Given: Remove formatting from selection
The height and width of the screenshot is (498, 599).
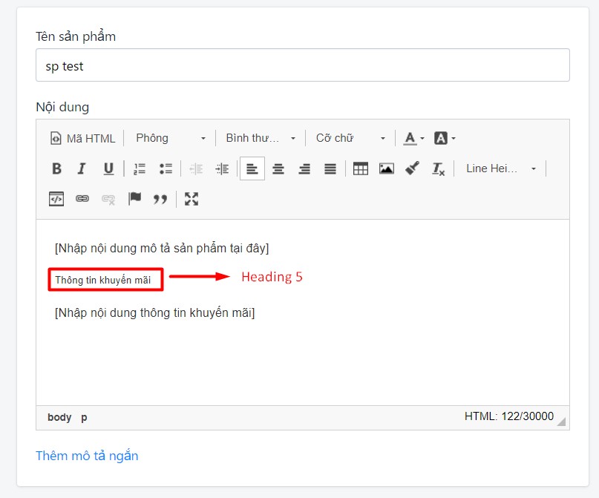Looking at the screenshot, I should pos(438,168).
